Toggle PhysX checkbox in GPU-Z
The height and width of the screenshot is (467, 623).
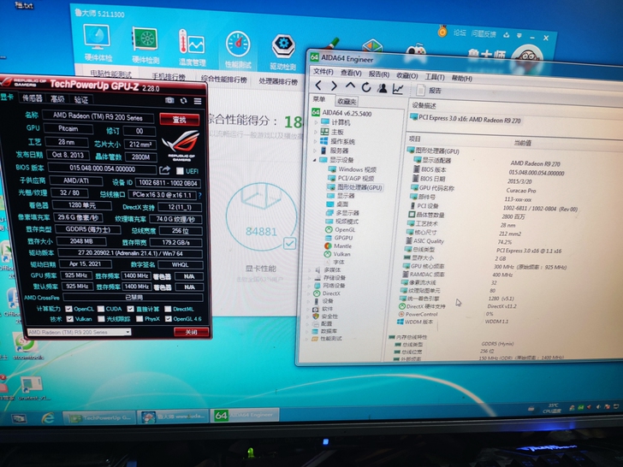(139, 319)
